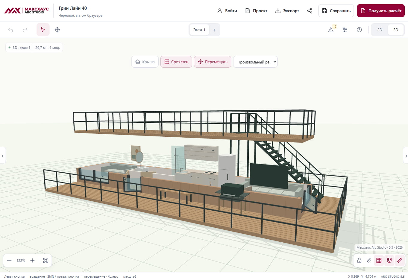408x280 pixels.
Task: Switch to 2D view
Action: pyautogui.click(x=380, y=30)
